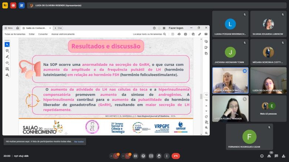Open the Acrobat Menu
The width and height of the screenshot is (289, 162).
click(x=8, y=28)
